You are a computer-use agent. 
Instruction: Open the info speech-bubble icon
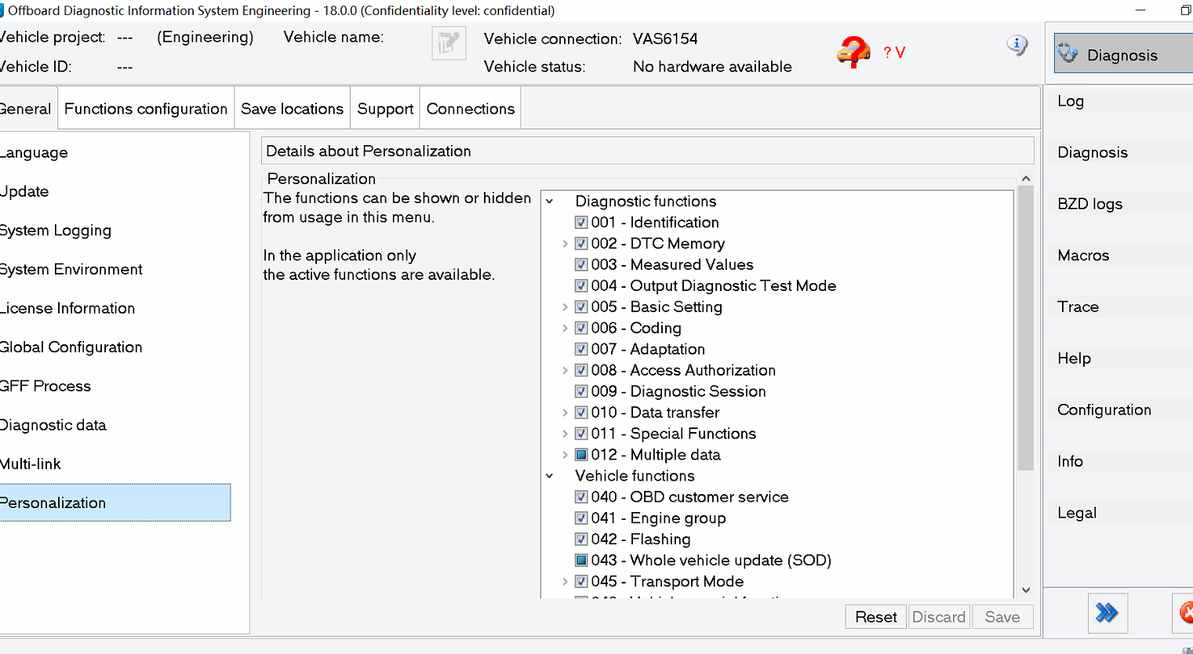click(x=1017, y=45)
